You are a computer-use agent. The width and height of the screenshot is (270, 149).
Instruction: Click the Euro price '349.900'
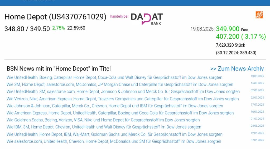pyautogui.click(x=228, y=29)
